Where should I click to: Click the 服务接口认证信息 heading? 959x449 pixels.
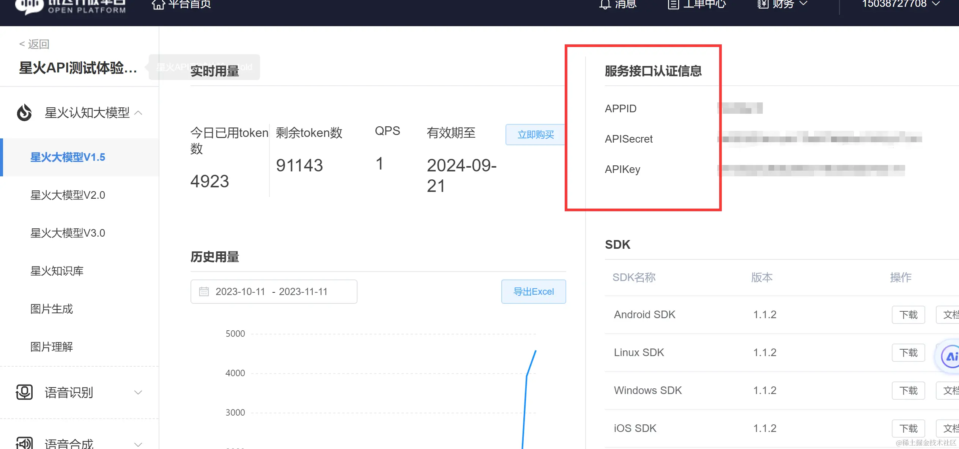point(653,71)
